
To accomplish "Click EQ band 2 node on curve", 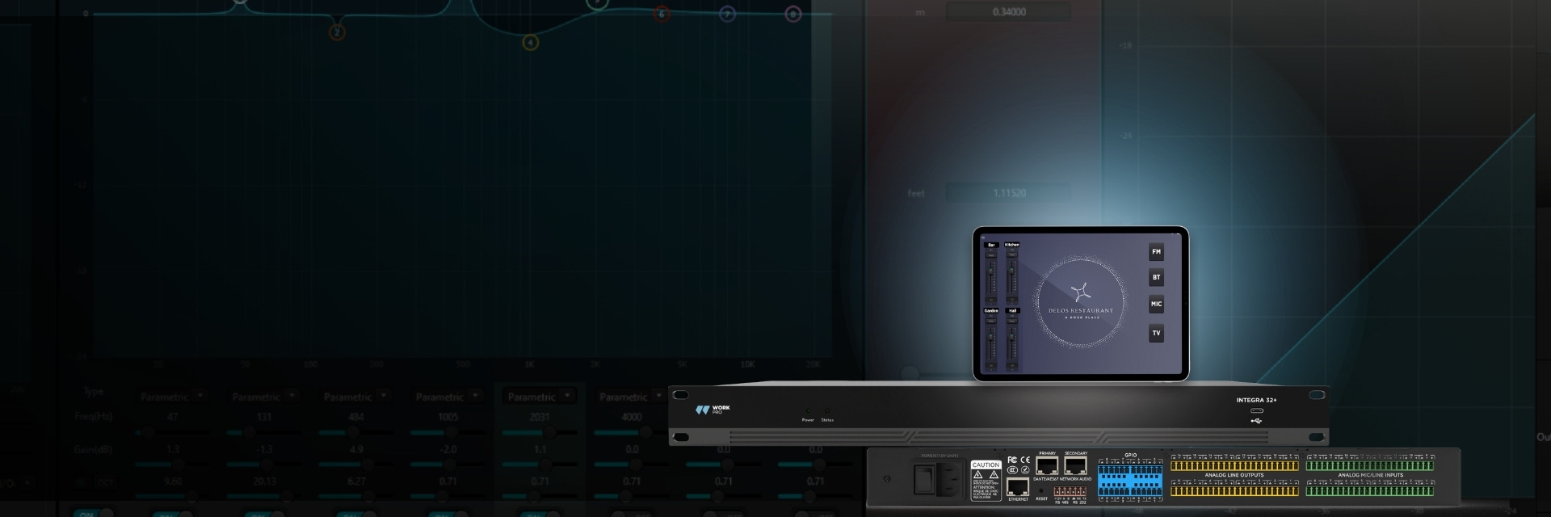I will click(338, 32).
